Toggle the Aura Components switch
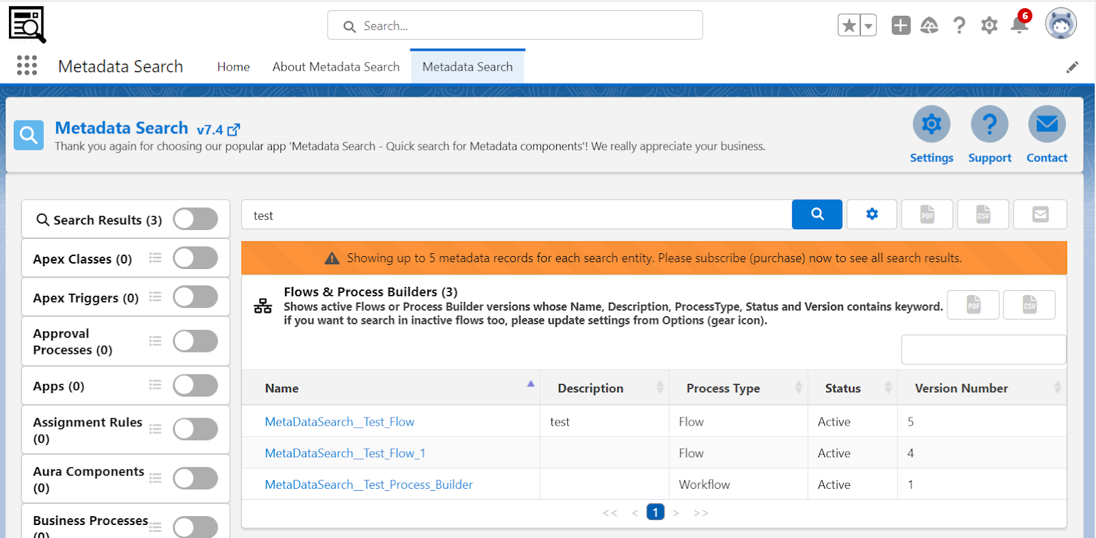The width and height of the screenshot is (1096, 538). point(195,478)
